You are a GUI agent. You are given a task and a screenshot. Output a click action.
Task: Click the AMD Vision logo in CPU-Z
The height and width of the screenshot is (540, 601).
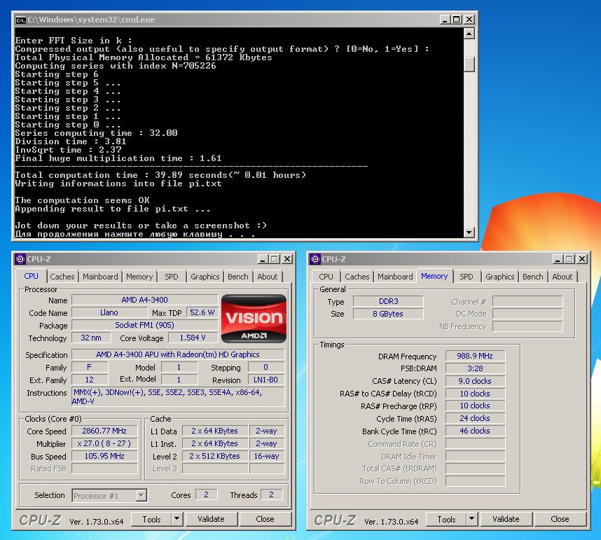point(254,319)
